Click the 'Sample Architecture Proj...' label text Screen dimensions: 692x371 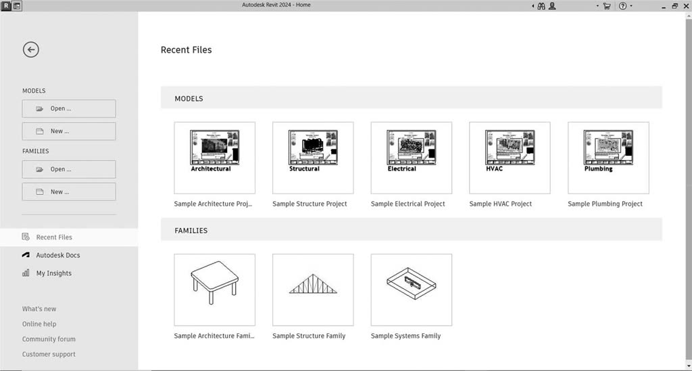[x=213, y=204]
